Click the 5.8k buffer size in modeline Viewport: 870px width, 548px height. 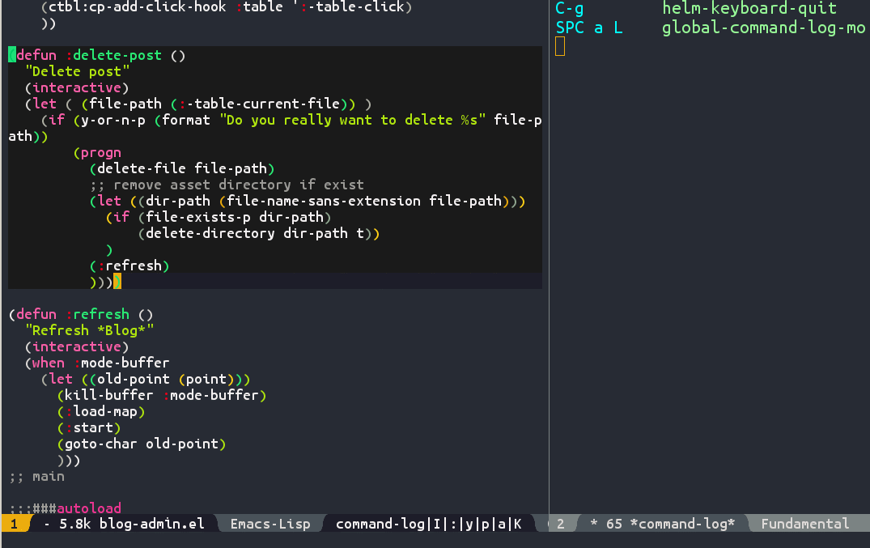coord(75,524)
